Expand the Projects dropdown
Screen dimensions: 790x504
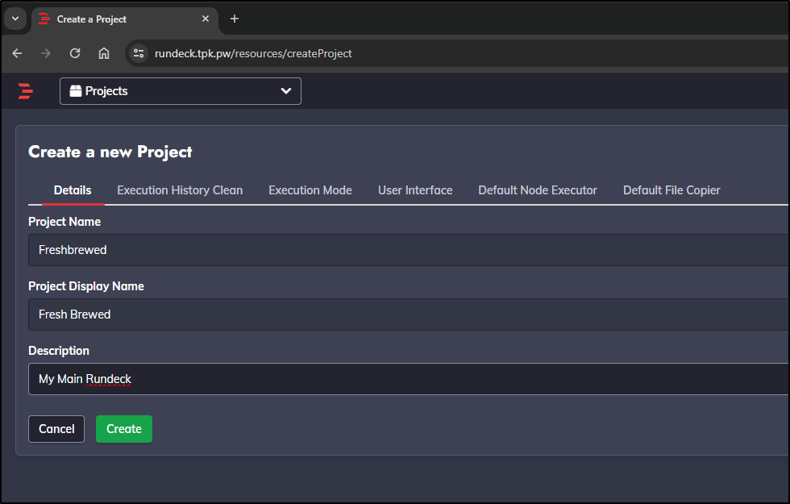tap(181, 91)
